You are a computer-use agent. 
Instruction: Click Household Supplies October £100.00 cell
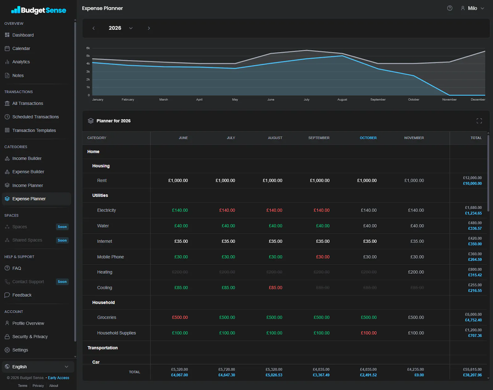click(369, 333)
